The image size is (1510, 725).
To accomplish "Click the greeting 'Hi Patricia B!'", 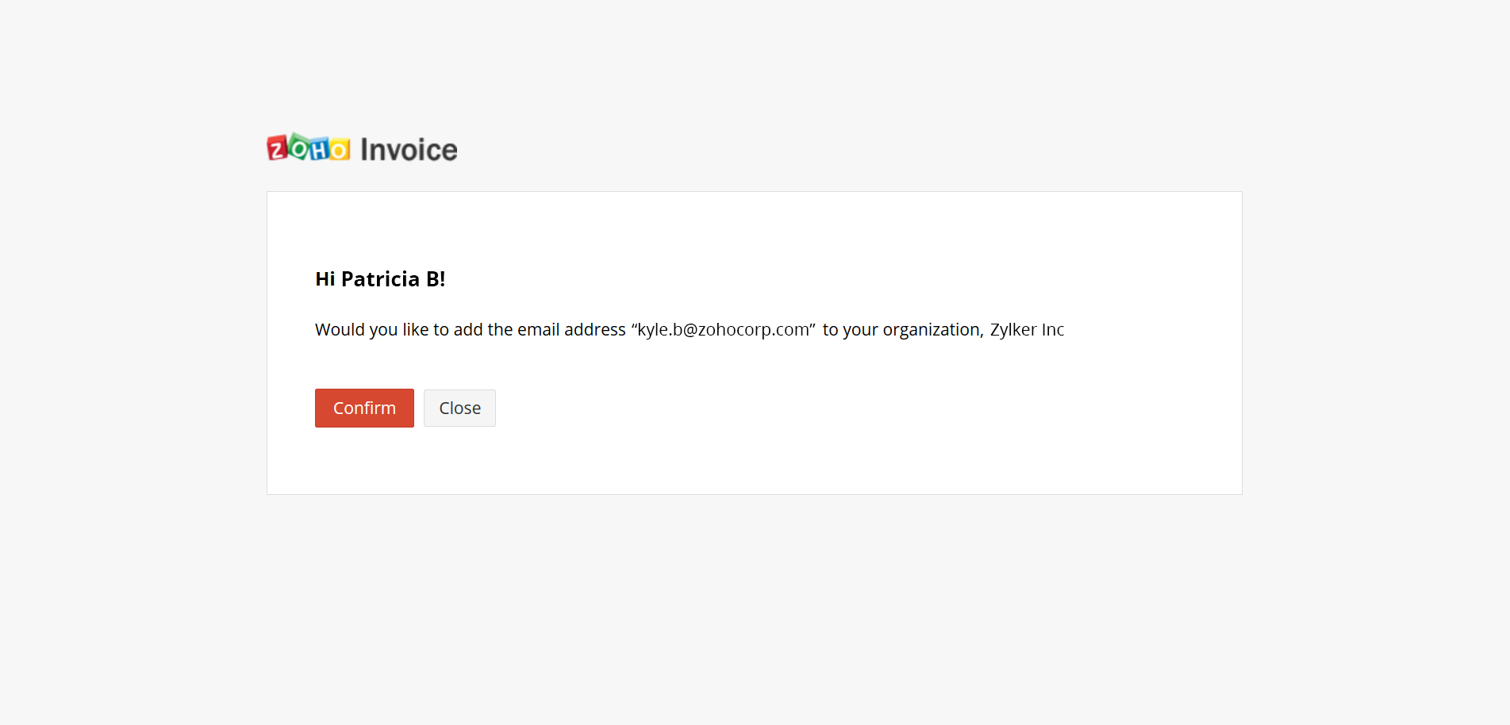I will tap(380, 278).
